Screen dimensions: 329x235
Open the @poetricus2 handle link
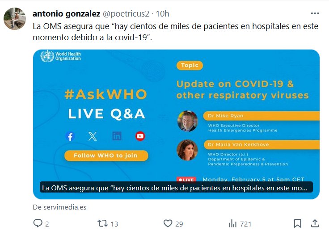126,14
